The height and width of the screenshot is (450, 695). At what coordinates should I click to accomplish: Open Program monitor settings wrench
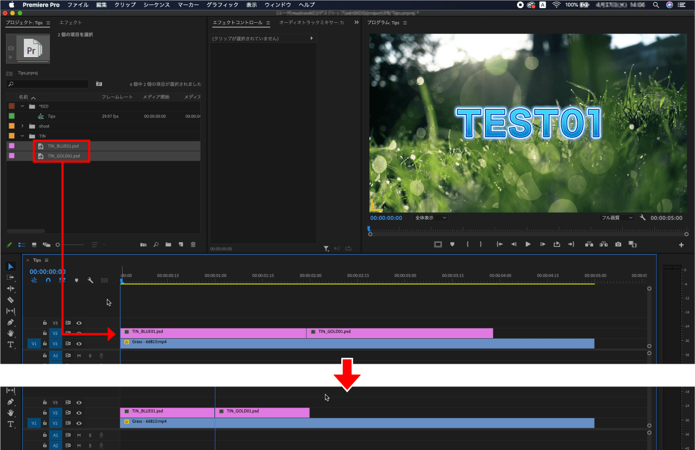pyautogui.click(x=643, y=218)
